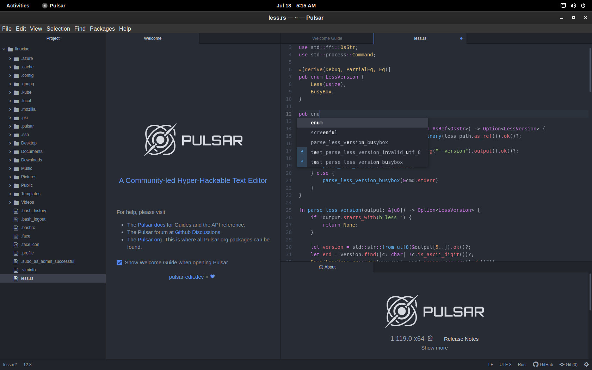The width and height of the screenshot is (592, 370).
Task: Click the .viminfo file icon
Action: pyautogui.click(x=16, y=270)
